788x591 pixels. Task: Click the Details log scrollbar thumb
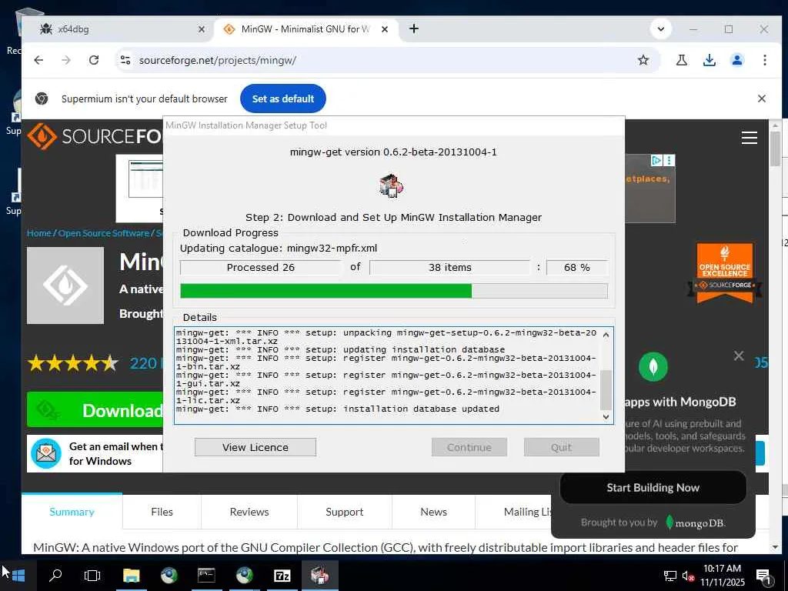606,390
